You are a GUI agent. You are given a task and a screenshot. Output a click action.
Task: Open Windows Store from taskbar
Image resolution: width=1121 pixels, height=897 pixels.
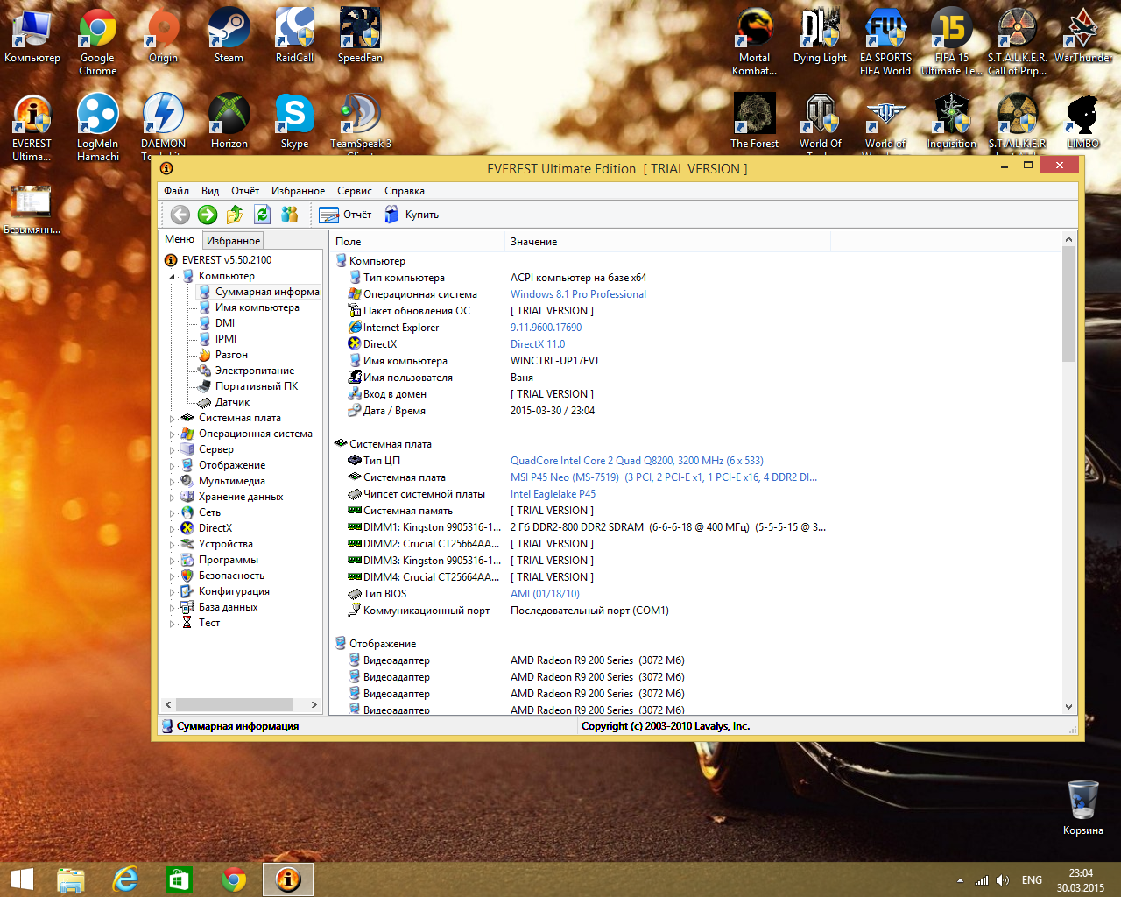180,879
